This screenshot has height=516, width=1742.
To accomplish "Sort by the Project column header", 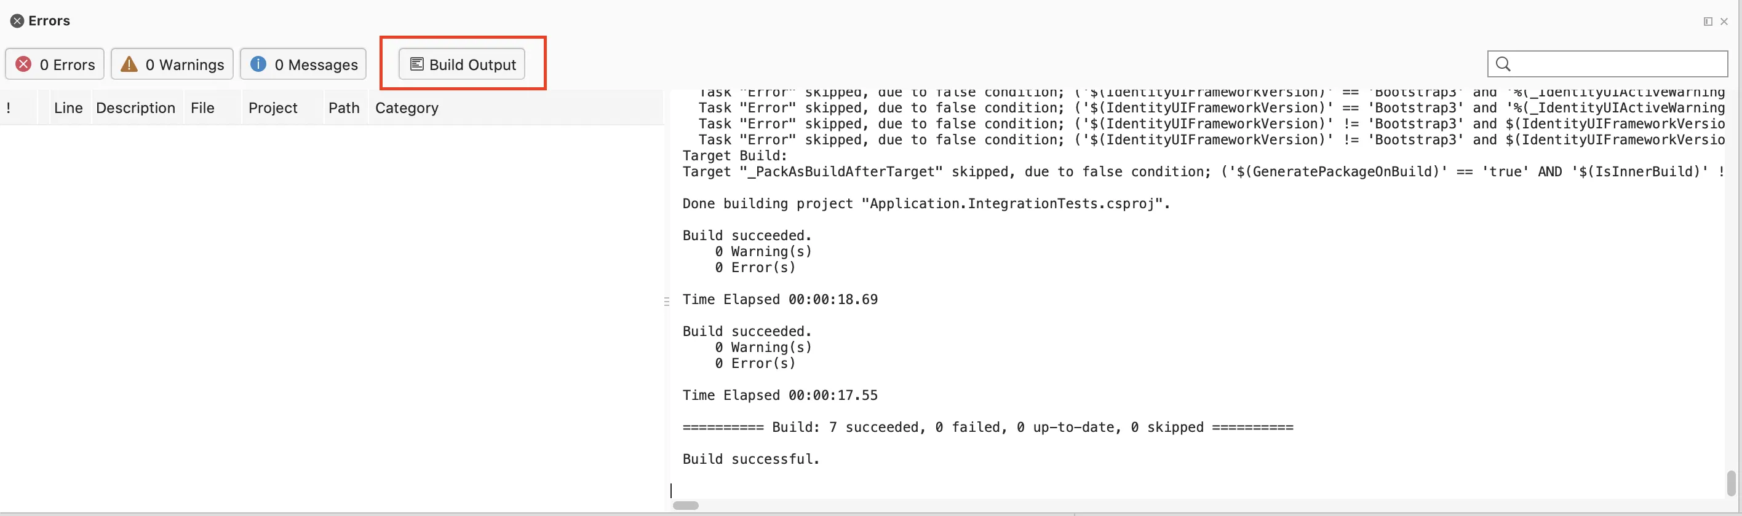I will [x=272, y=108].
